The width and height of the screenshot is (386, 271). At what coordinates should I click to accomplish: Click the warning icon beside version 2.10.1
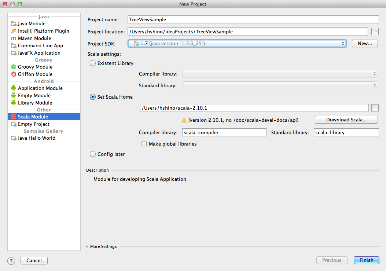click(x=184, y=120)
